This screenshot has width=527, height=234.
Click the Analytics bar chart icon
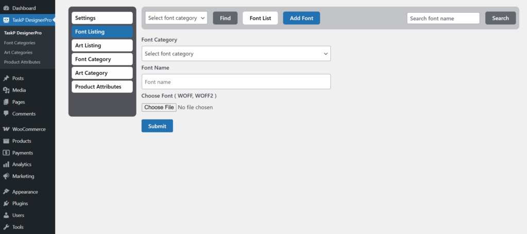point(6,165)
